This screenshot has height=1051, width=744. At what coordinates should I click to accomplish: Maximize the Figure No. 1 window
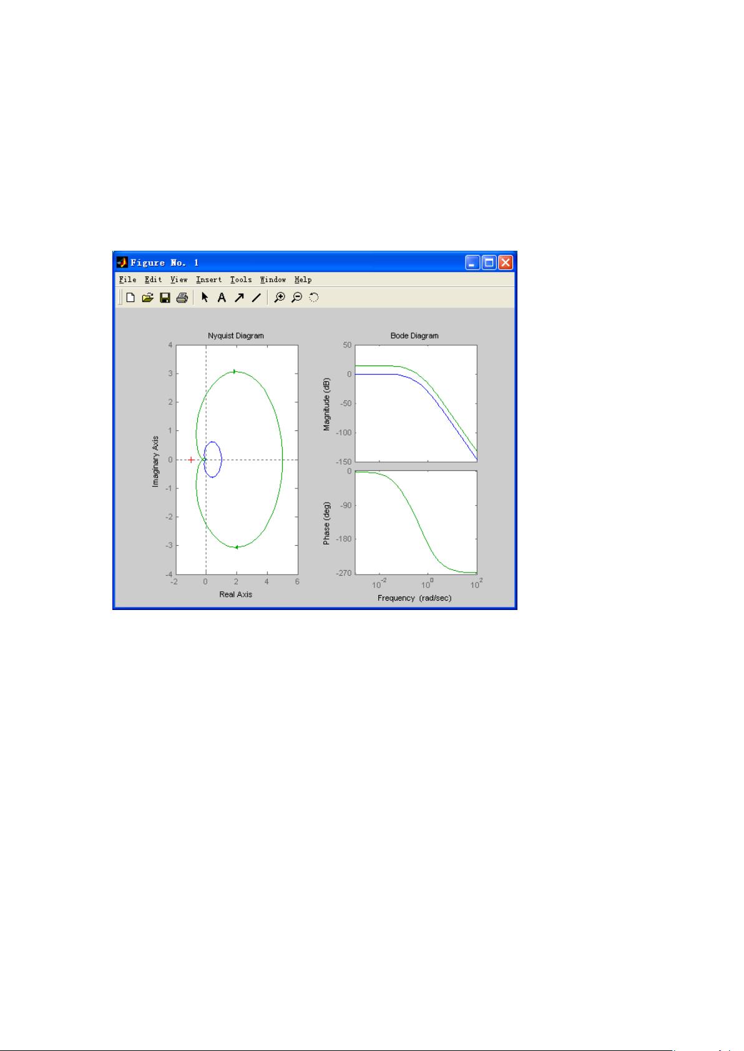[x=489, y=263]
